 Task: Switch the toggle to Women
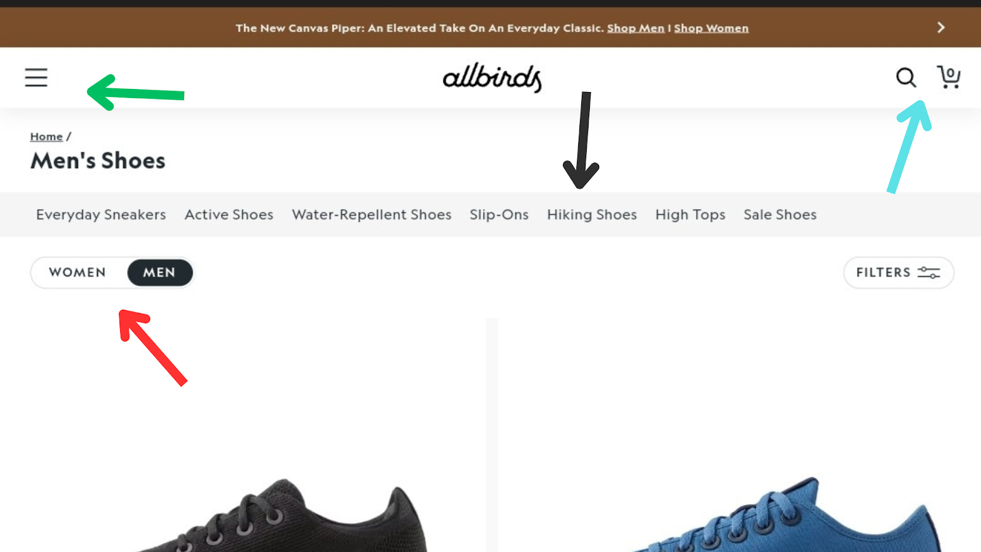click(x=78, y=272)
